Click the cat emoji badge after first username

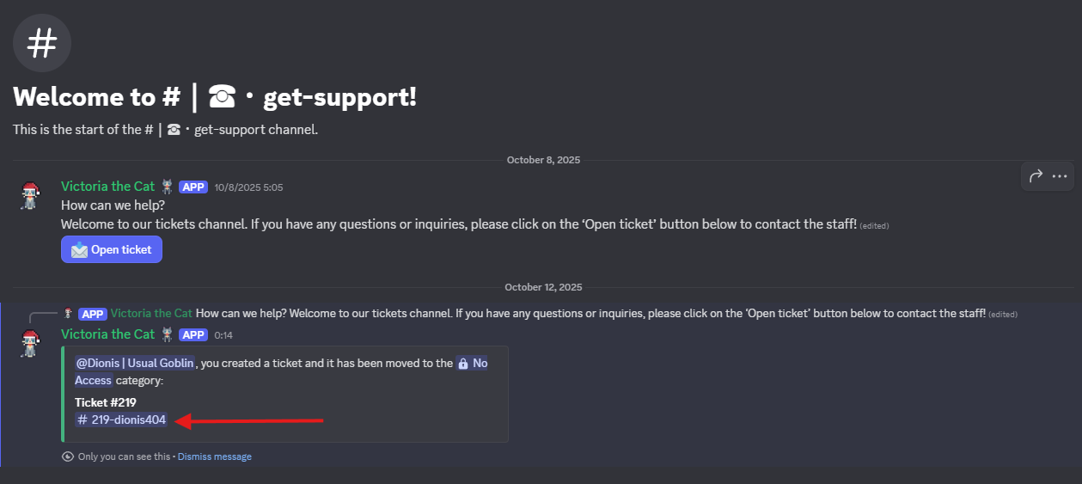coord(167,187)
